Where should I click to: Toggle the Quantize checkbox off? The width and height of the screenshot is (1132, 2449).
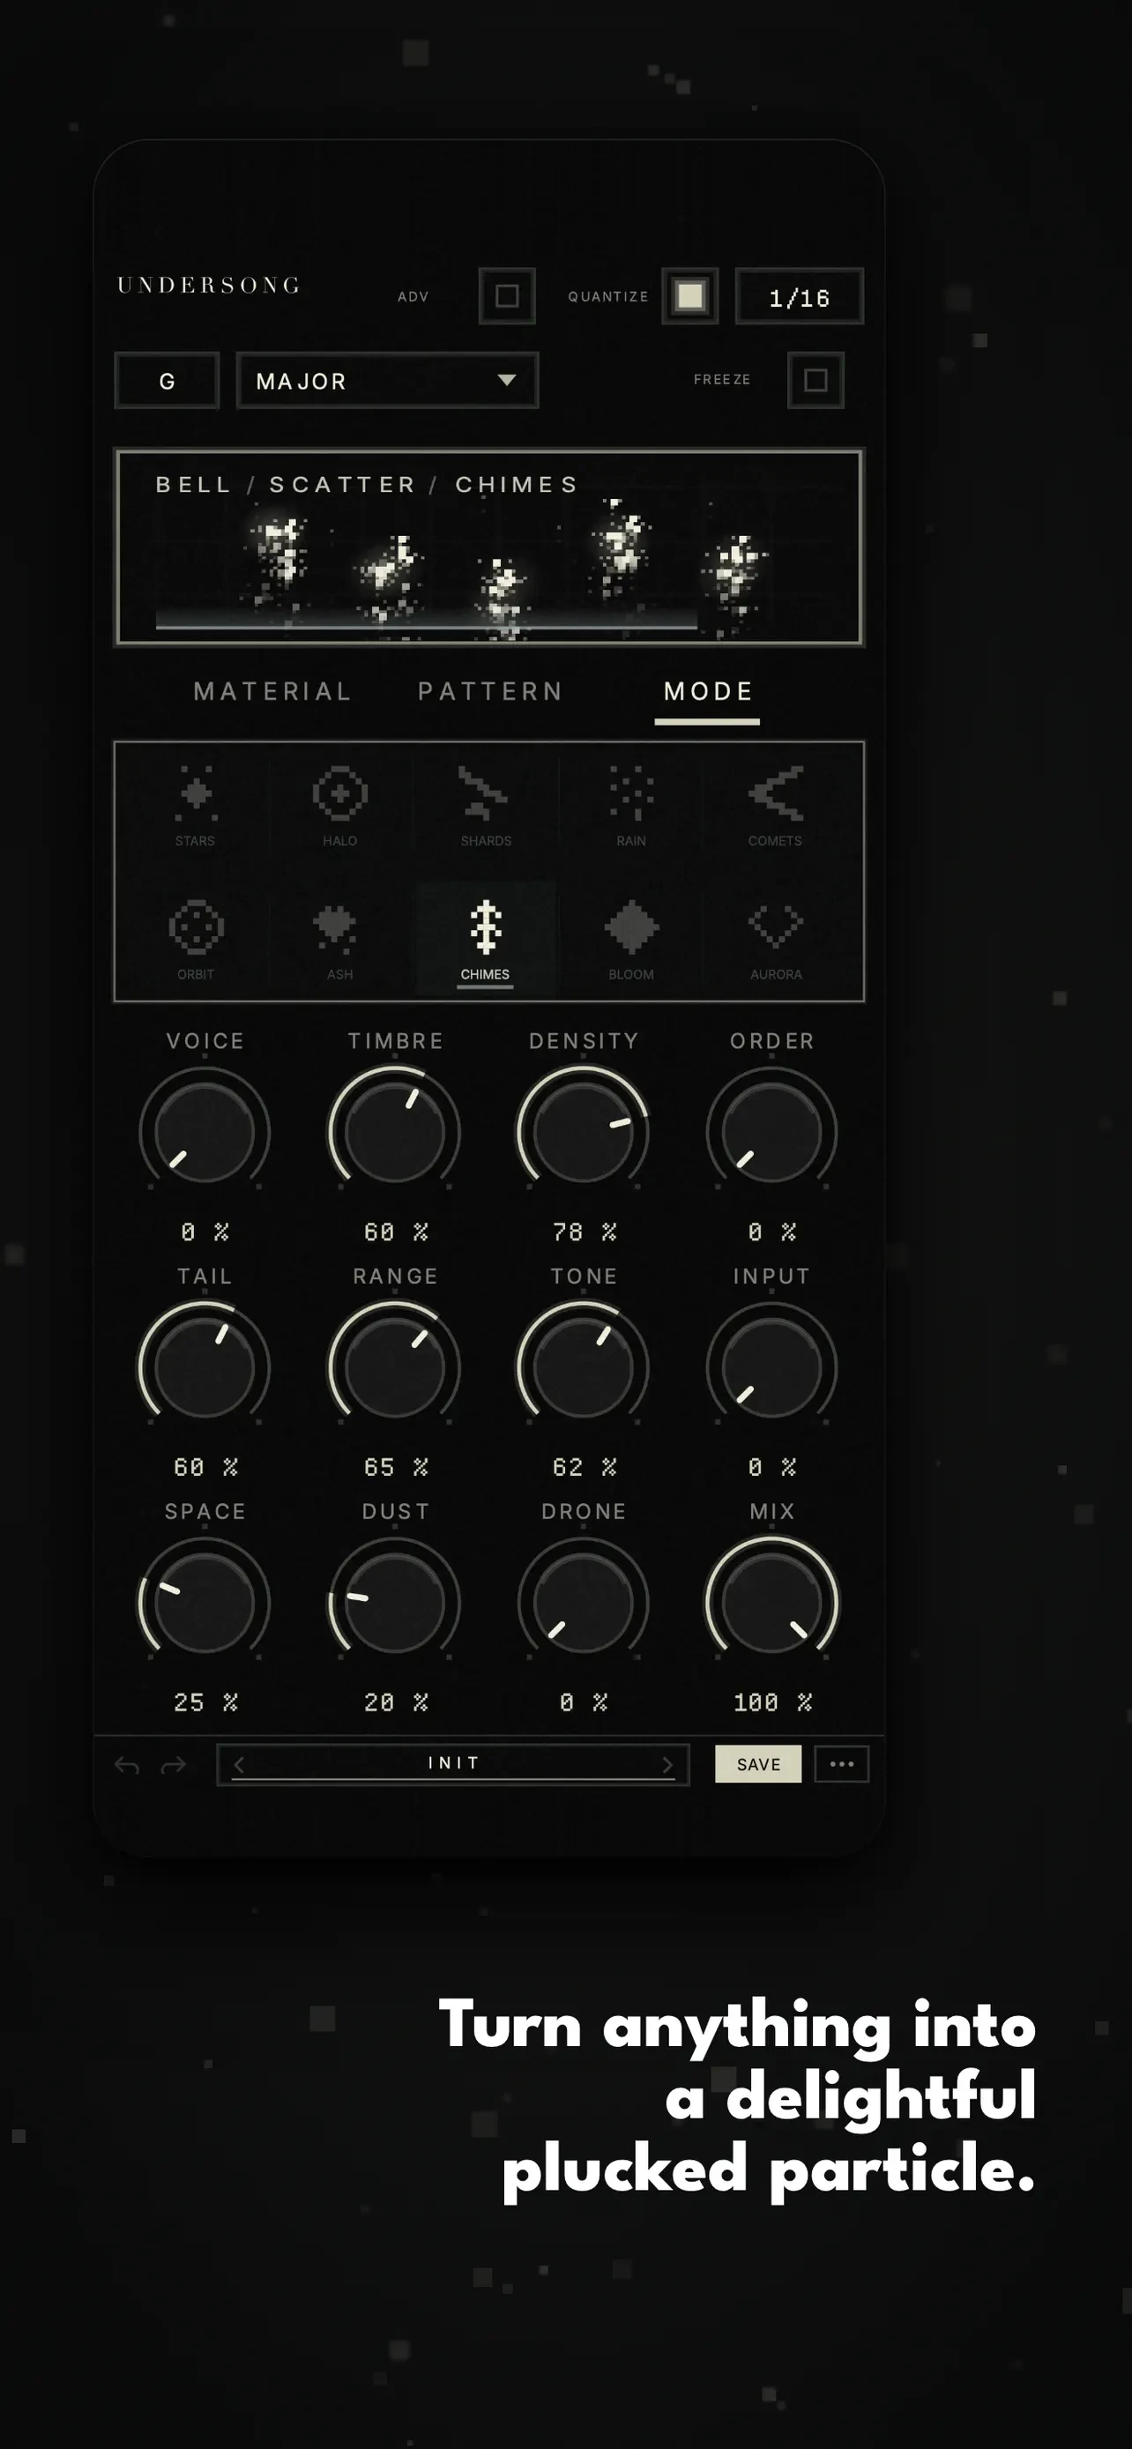[x=690, y=296]
